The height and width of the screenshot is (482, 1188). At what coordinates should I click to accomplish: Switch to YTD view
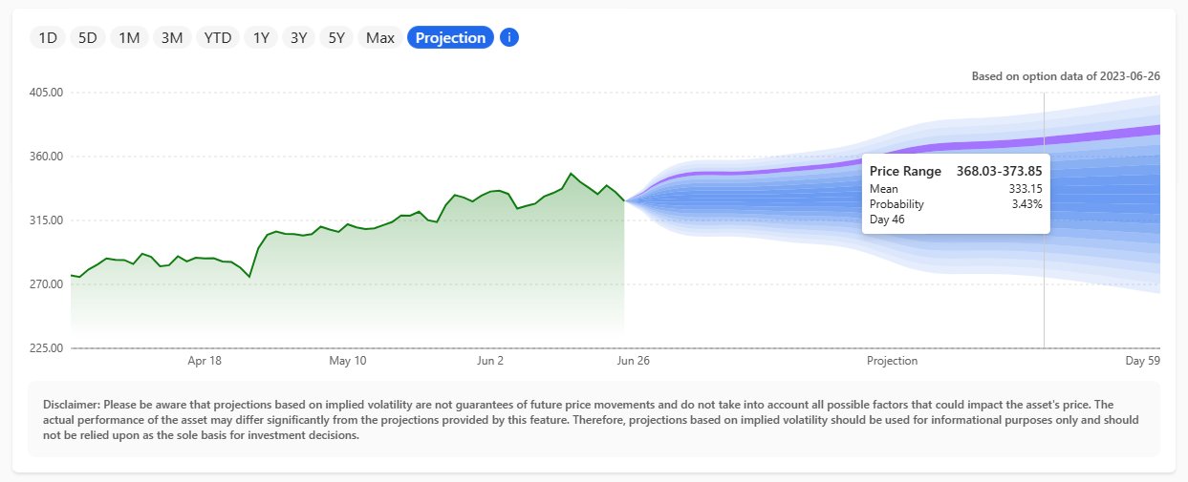[217, 38]
